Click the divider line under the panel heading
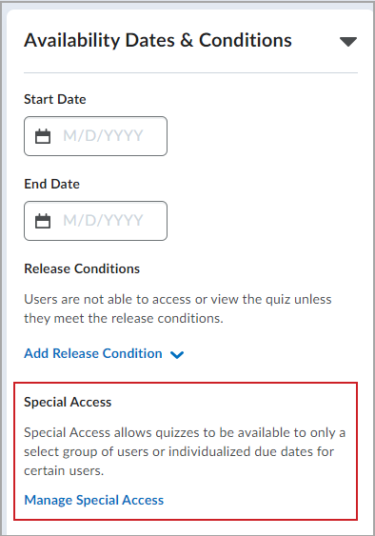The width and height of the screenshot is (375, 536). (x=190, y=72)
